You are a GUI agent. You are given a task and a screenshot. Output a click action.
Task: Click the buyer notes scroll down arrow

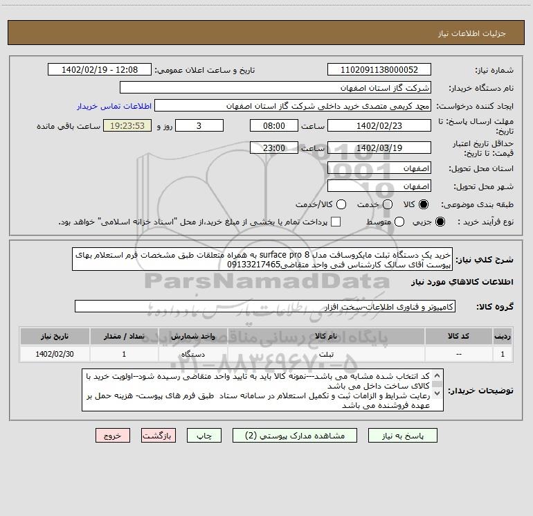pos(437,393)
